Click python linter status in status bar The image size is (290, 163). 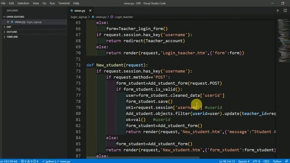pos(56,161)
